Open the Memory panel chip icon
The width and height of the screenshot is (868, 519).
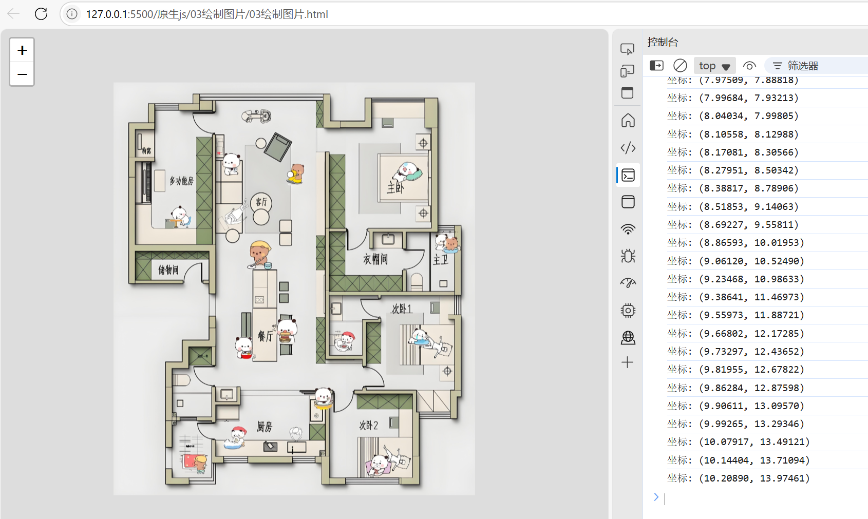pos(628,310)
